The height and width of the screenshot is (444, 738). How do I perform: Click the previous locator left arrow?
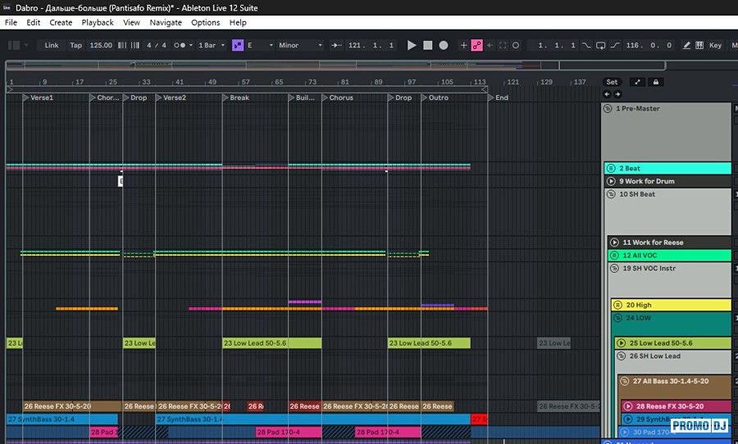point(607,94)
